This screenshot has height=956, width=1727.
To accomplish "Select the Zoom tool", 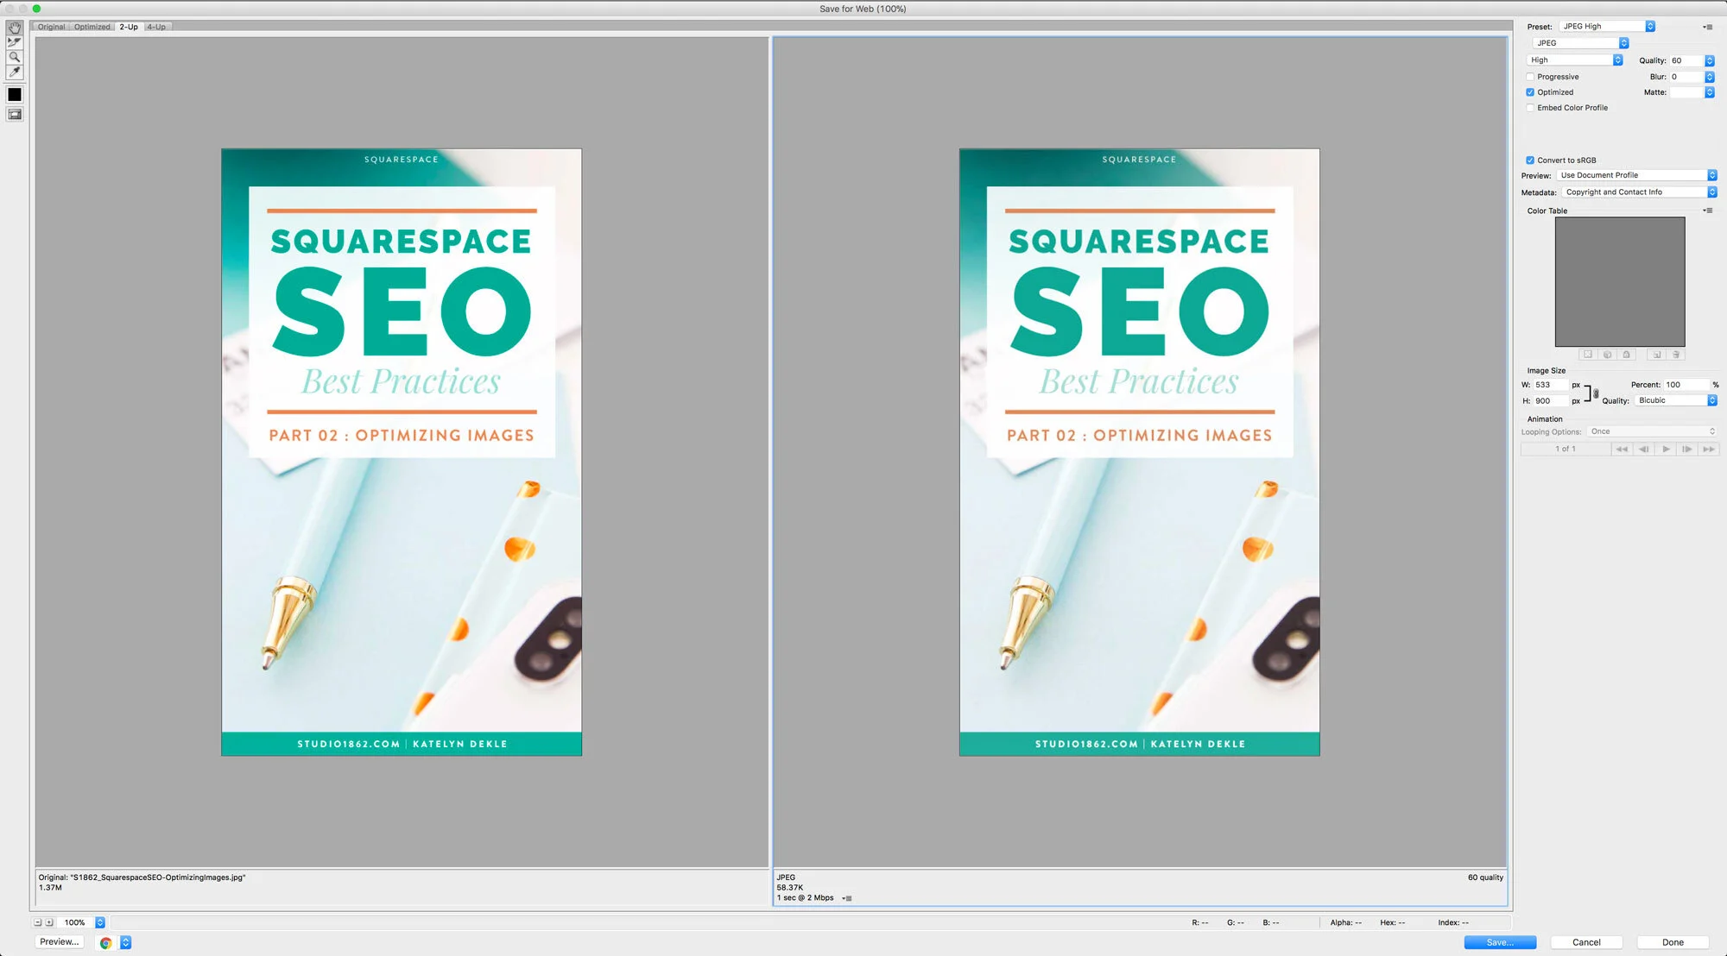I will tap(15, 57).
